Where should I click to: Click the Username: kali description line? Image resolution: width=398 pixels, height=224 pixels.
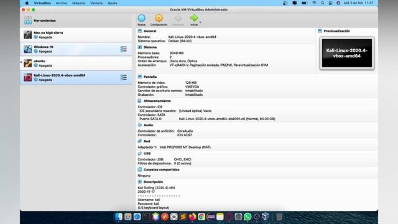tap(149, 200)
